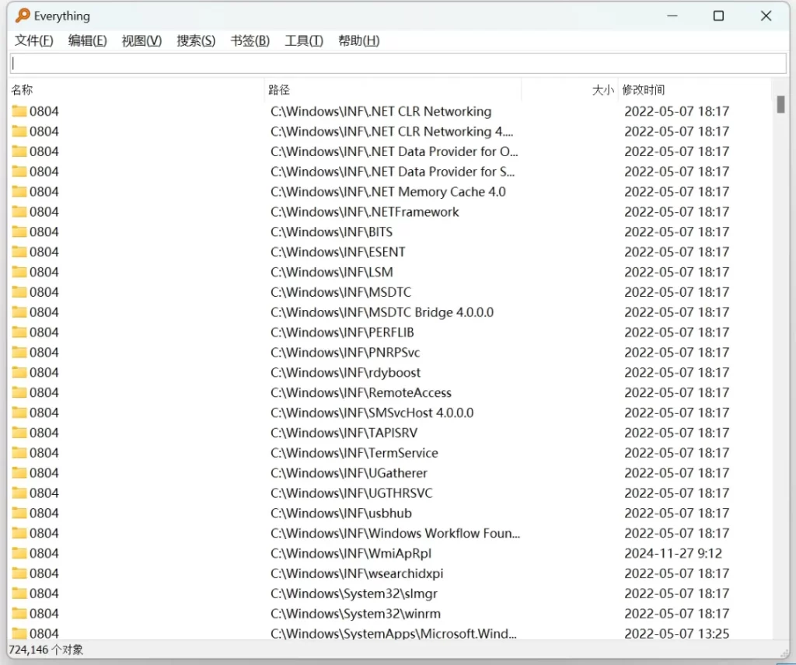The image size is (796, 665).
Task: Click path C:\Windows\INF\LSM
Action: (x=331, y=272)
